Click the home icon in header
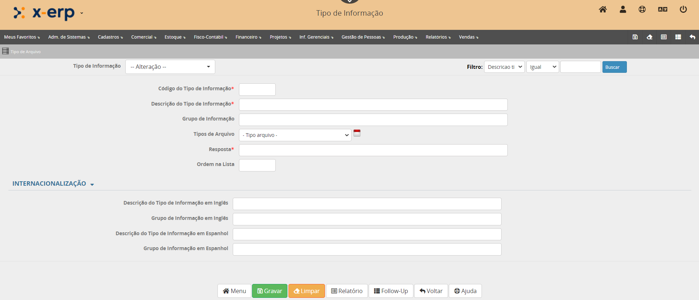Image resolution: width=699 pixels, height=300 pixels. pos(603,9)
